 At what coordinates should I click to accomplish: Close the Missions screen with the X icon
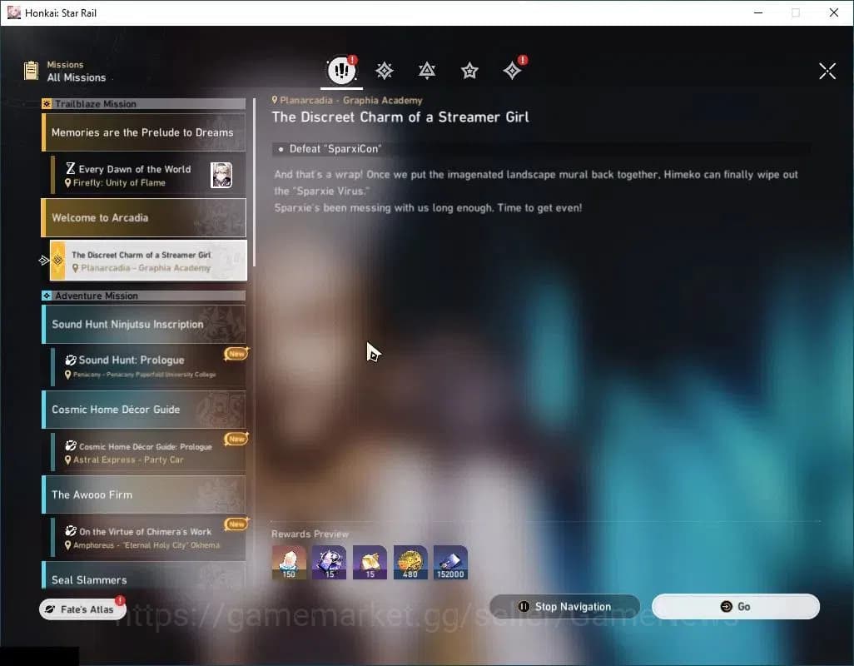point(827,71)
